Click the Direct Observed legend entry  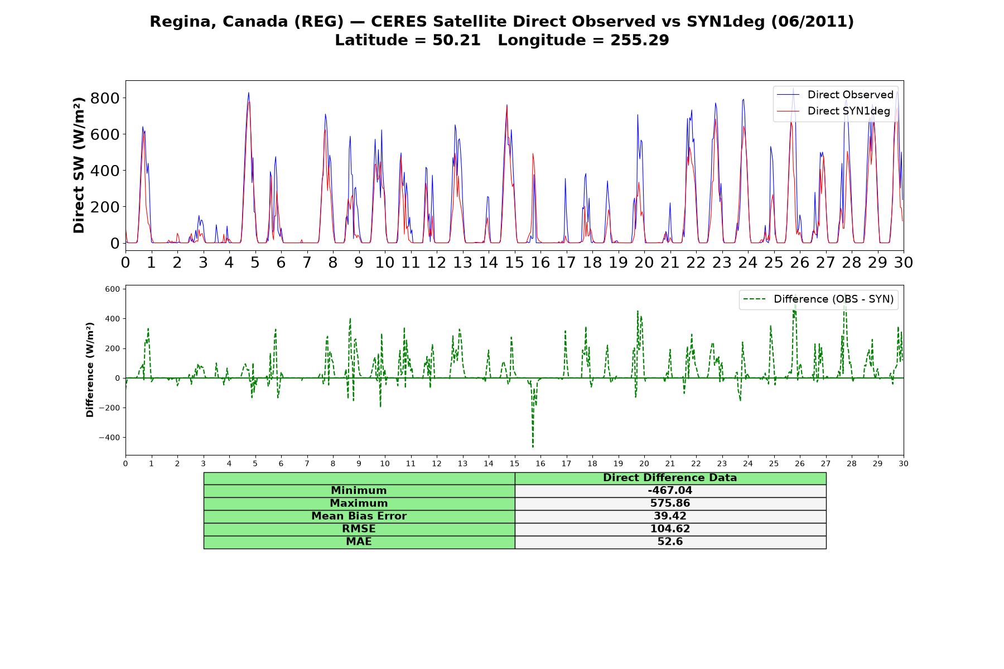pos(835,95)
